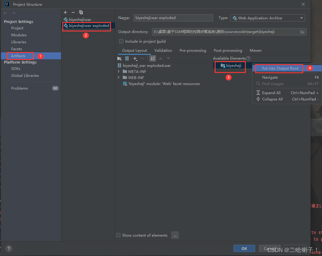Toggle Include in project build checkbox
Screen dimensions: 322x256
point(121,41)
